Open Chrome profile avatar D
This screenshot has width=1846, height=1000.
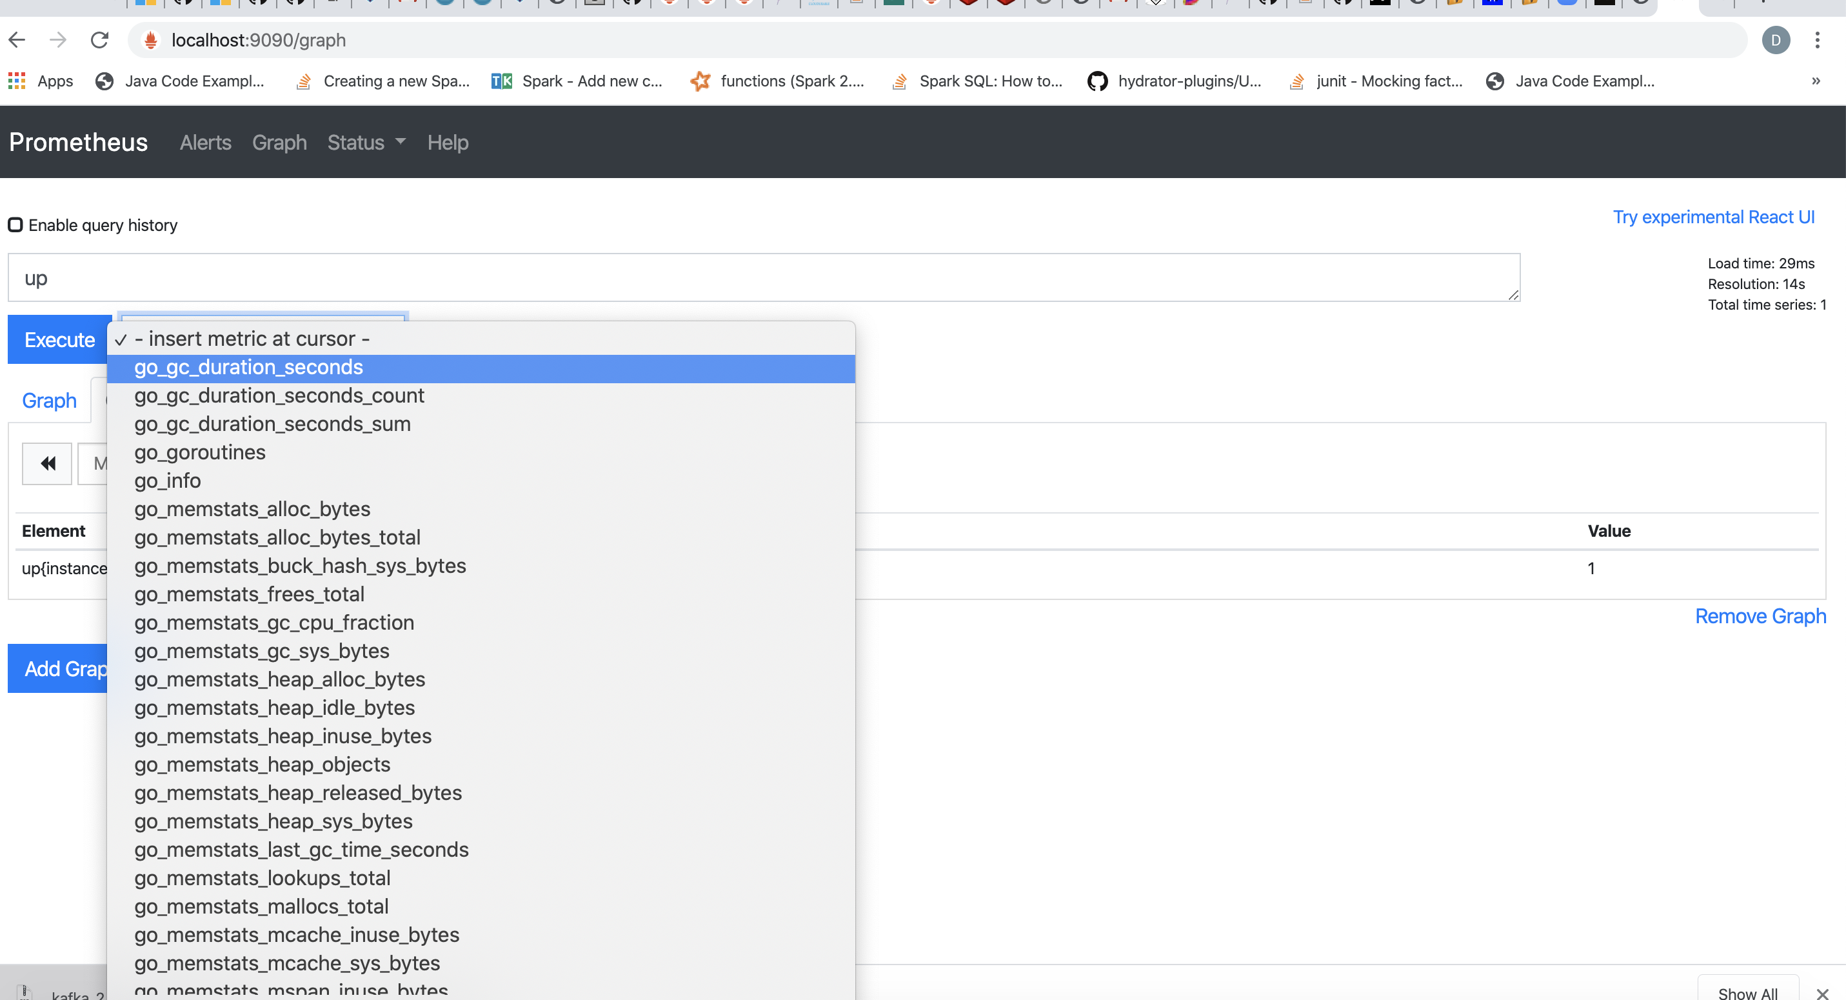[1776, 40]
